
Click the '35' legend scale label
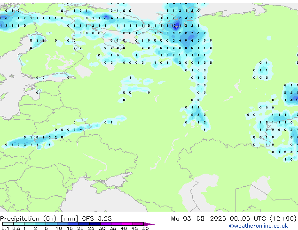(113, 228)
